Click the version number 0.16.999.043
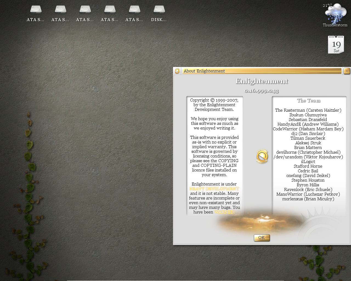The height and width of the screenshot is (281, 351). point(262,91)
